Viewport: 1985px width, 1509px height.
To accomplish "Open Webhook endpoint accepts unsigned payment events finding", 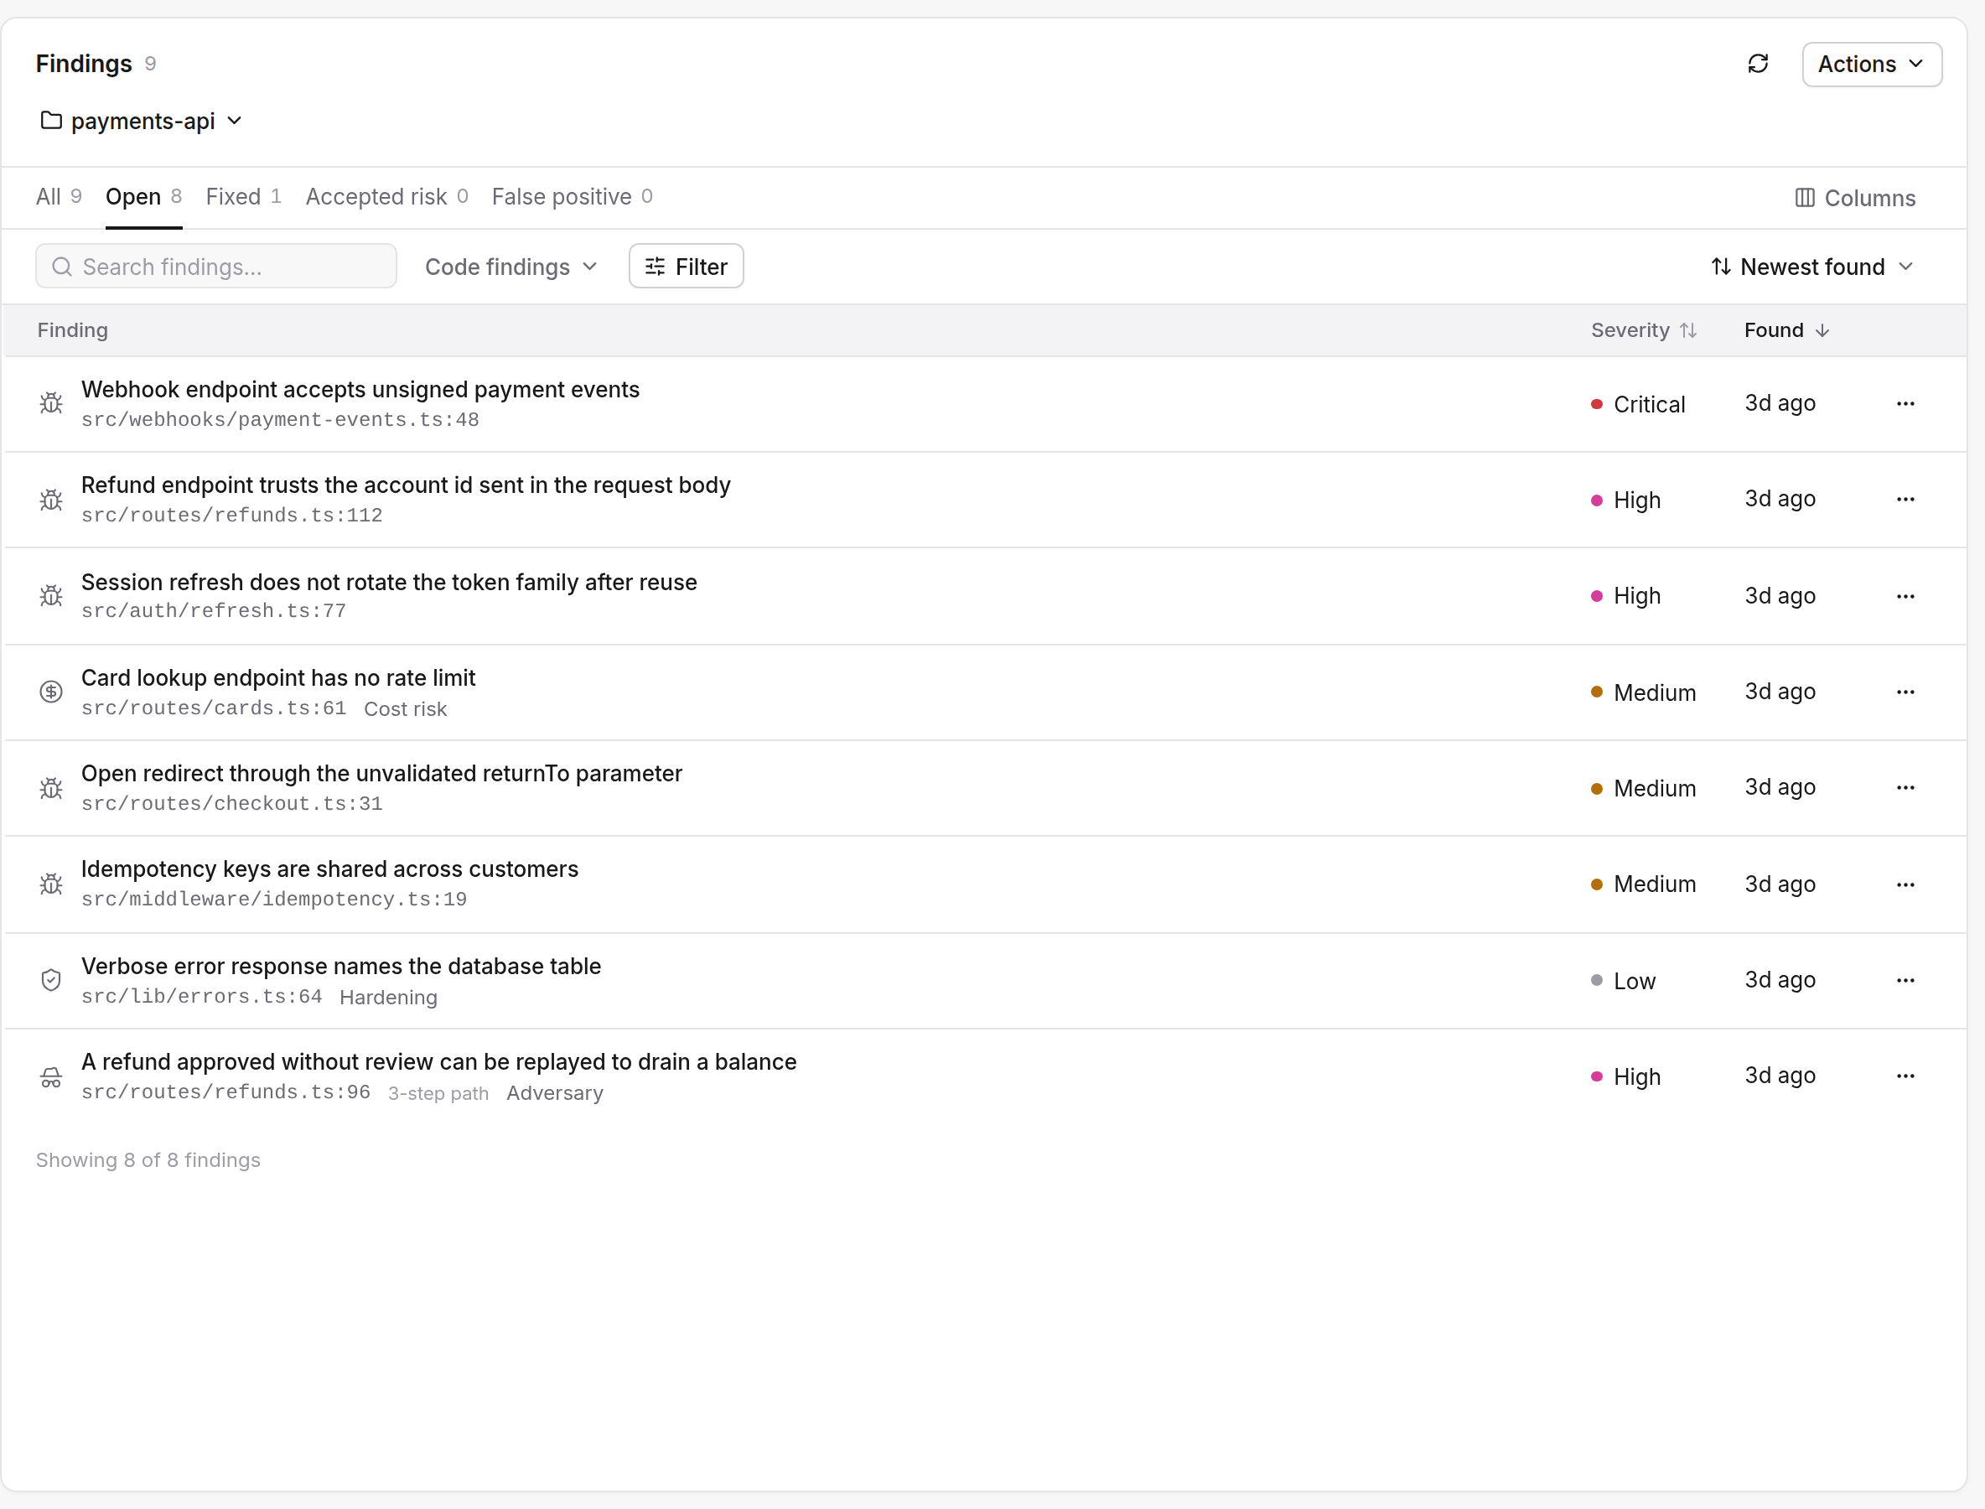I will [360, 390].
